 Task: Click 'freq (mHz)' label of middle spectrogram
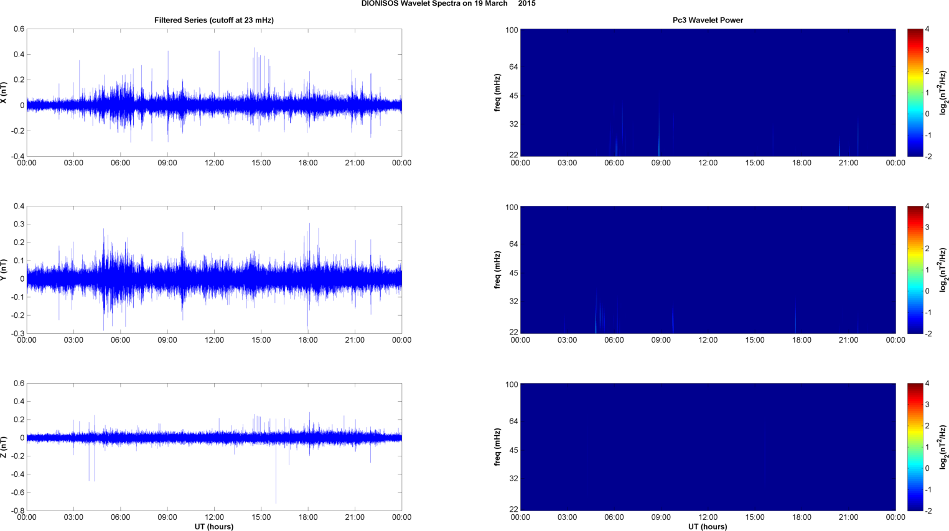pyautogui.click(x=498, y=270)
